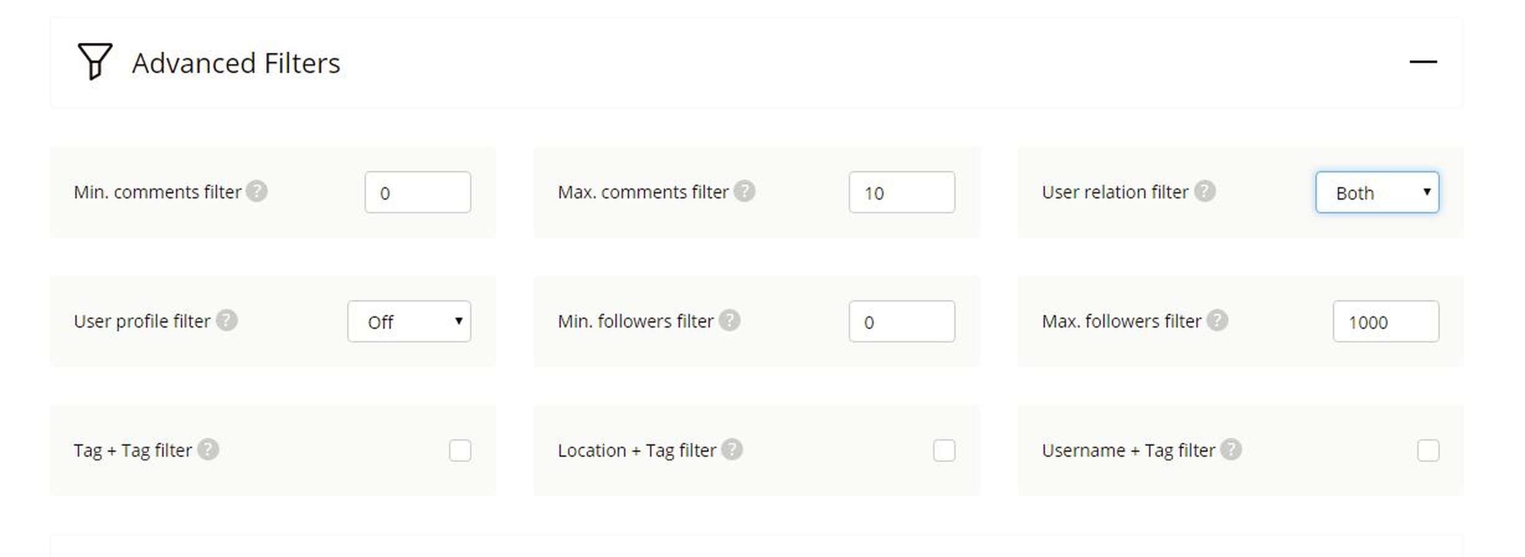Open the User profile filter dropdown
Screen dimensions: 1525x557
tap(409, 321)
